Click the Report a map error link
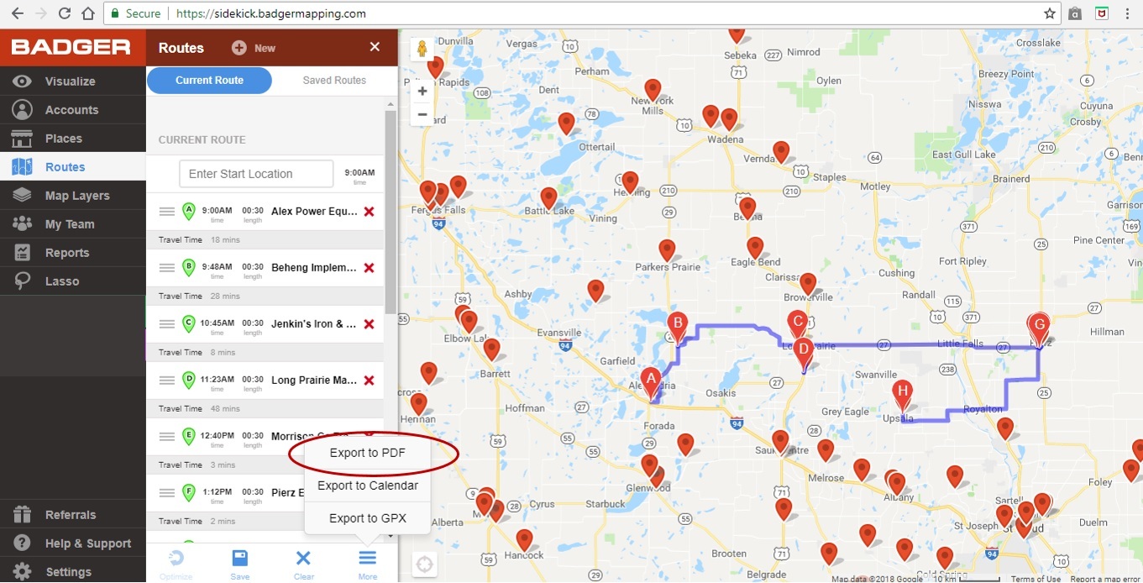The width and height of the screenshot is (1143, 583). (1106, 579)
